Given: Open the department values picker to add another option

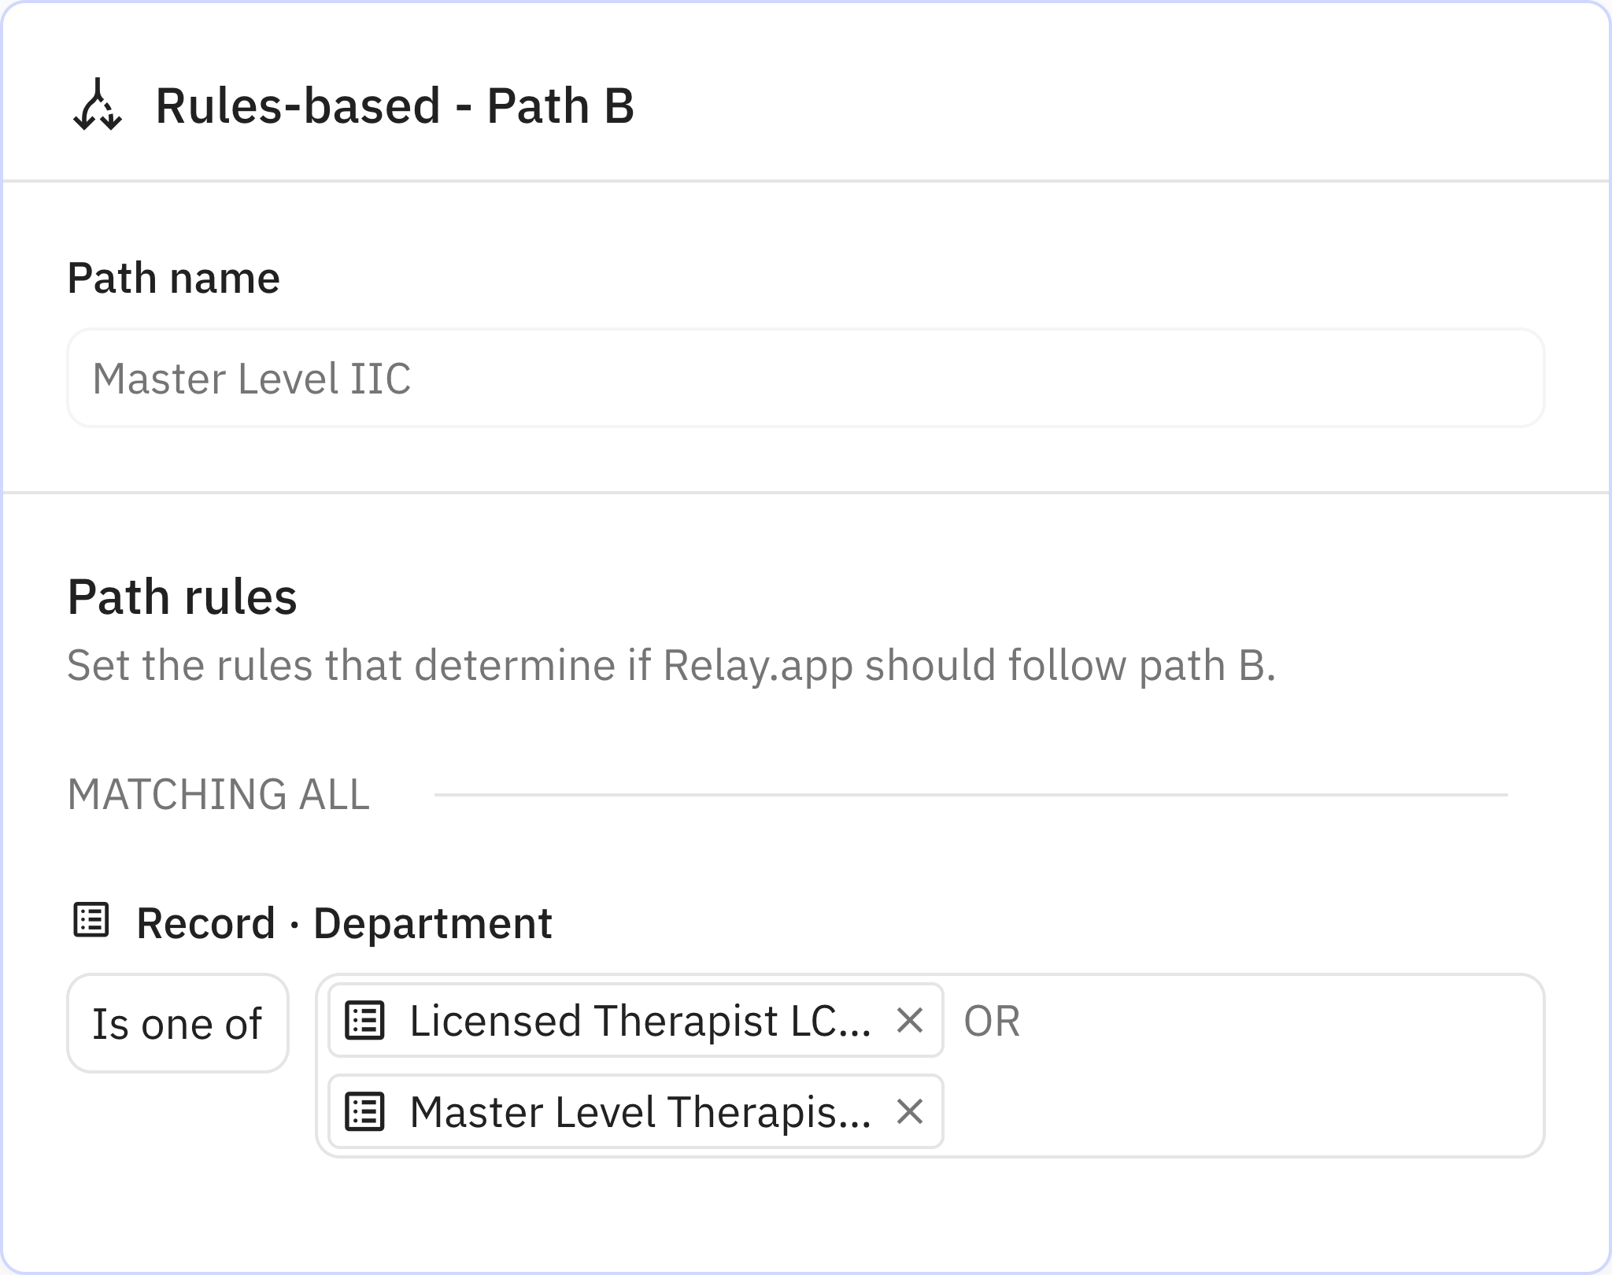Looking at the screenshot, I should pos(1259,1066).
